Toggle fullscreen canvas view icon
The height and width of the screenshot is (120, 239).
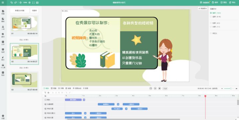(x=34, y=3)
